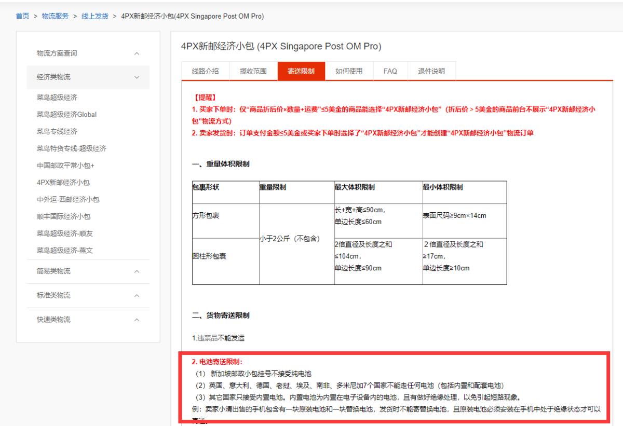
Task: Select 菜鸟超级经济 in sidebar
Action: (58, 98)
